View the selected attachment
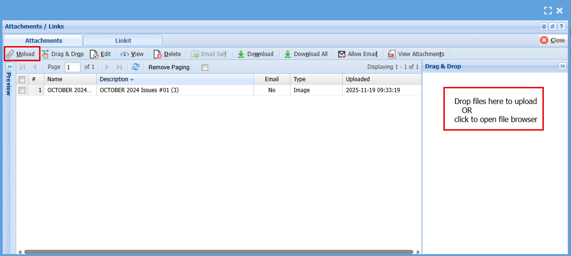The width and height of the screenshot is (571, 256). click(x=132, y=54)
